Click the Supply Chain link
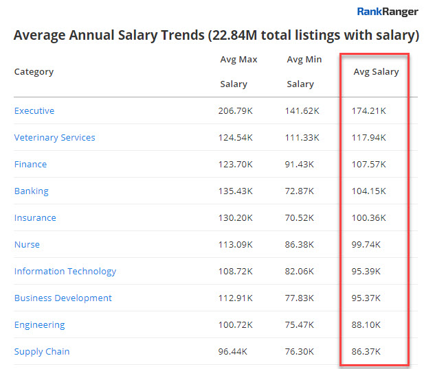The width and height of the screenshot is (424, 369). pos(42,352)
